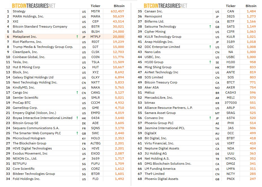Image resolution: width=262 pixels, height=187 pixels.
Task: Open Sequans Communications S.A. entry
Action: (36, 128)
